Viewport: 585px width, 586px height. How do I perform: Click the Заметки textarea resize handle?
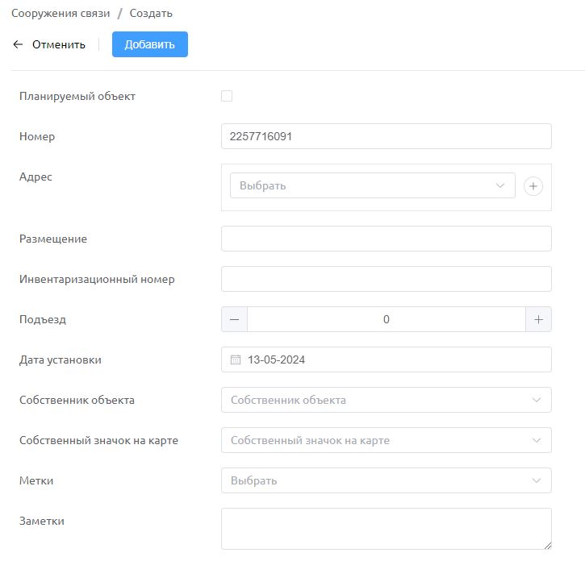[x=548, y=546]
